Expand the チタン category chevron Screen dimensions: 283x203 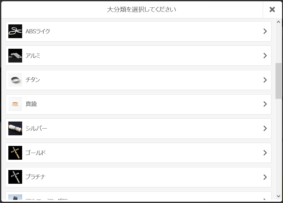[265, 80]
